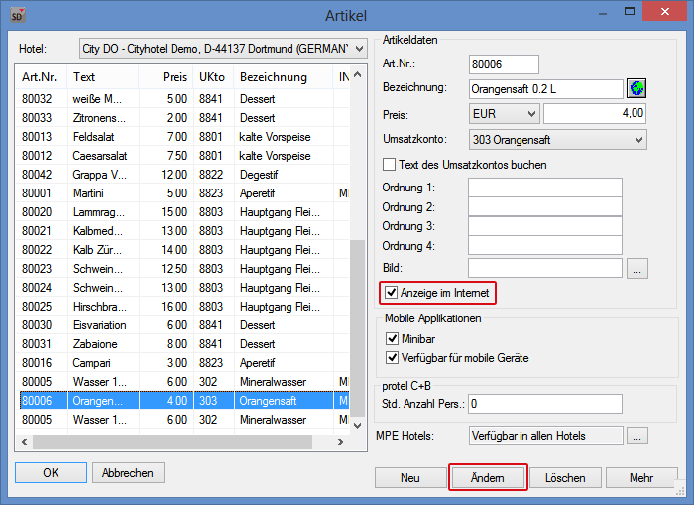Click the globe icon next to Bezeichnung
The image size is (694, 505).
(637, 88)
